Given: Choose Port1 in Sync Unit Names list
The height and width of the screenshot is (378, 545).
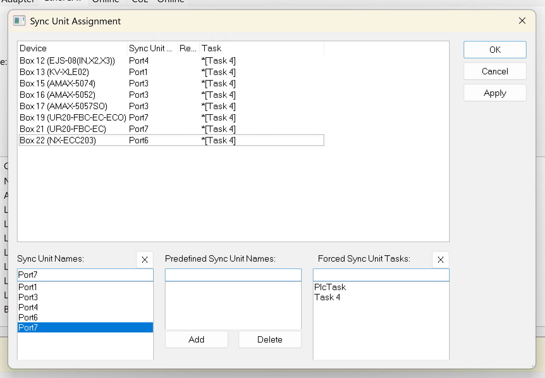Looking at the screenshot, I should 28,287.
